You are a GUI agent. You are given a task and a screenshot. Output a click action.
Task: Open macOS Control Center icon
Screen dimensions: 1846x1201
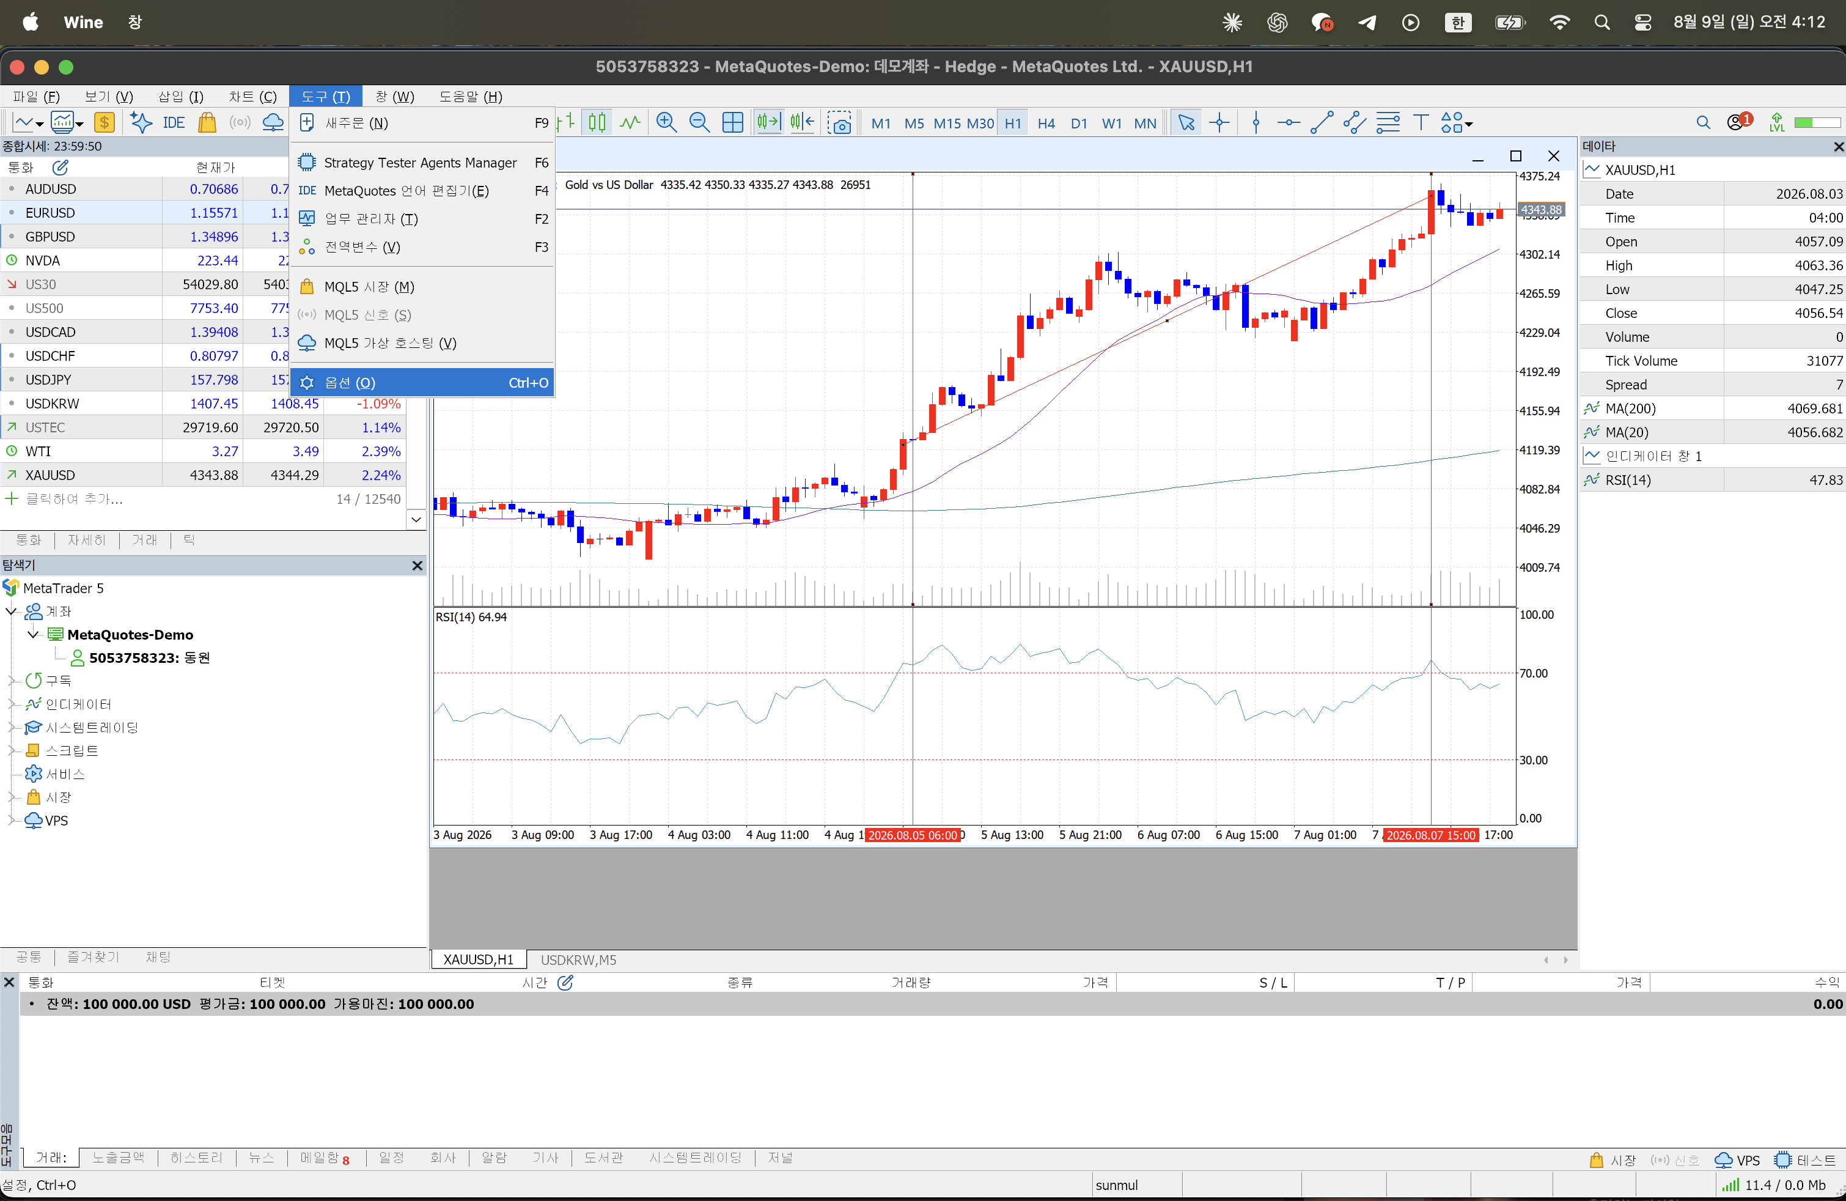[1643, 23]
